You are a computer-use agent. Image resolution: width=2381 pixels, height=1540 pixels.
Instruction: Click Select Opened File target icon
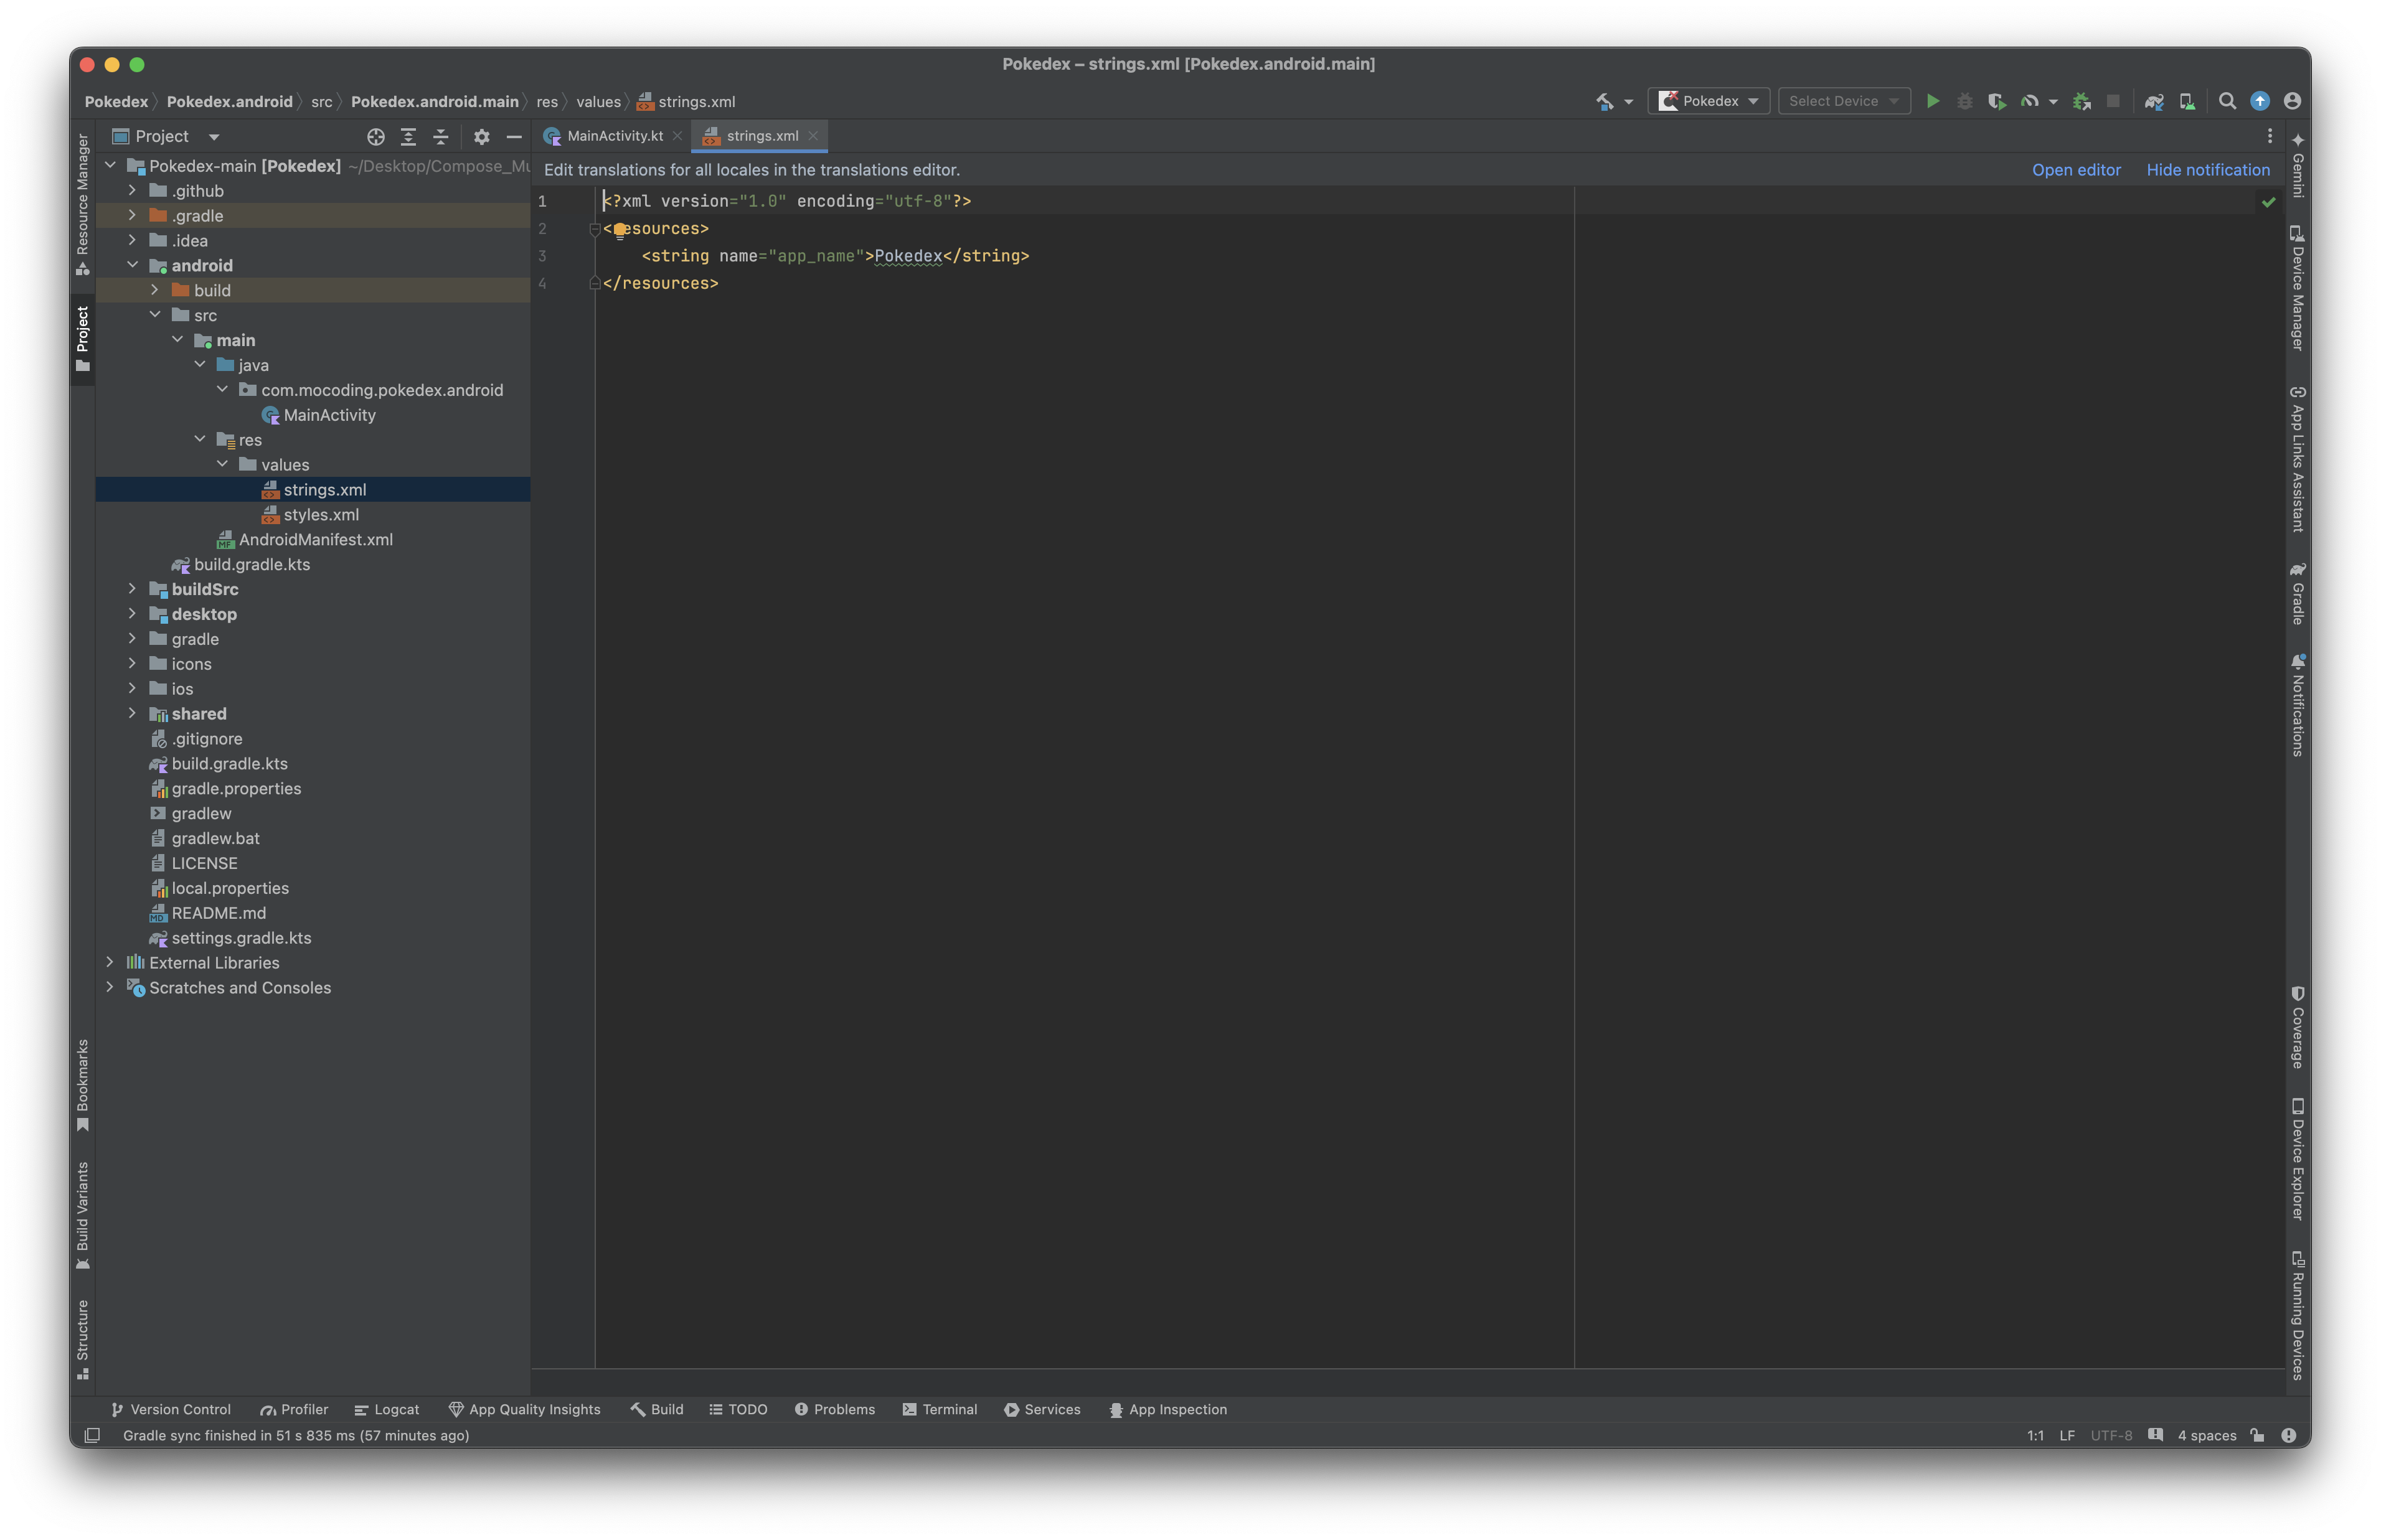pos(375,137)
